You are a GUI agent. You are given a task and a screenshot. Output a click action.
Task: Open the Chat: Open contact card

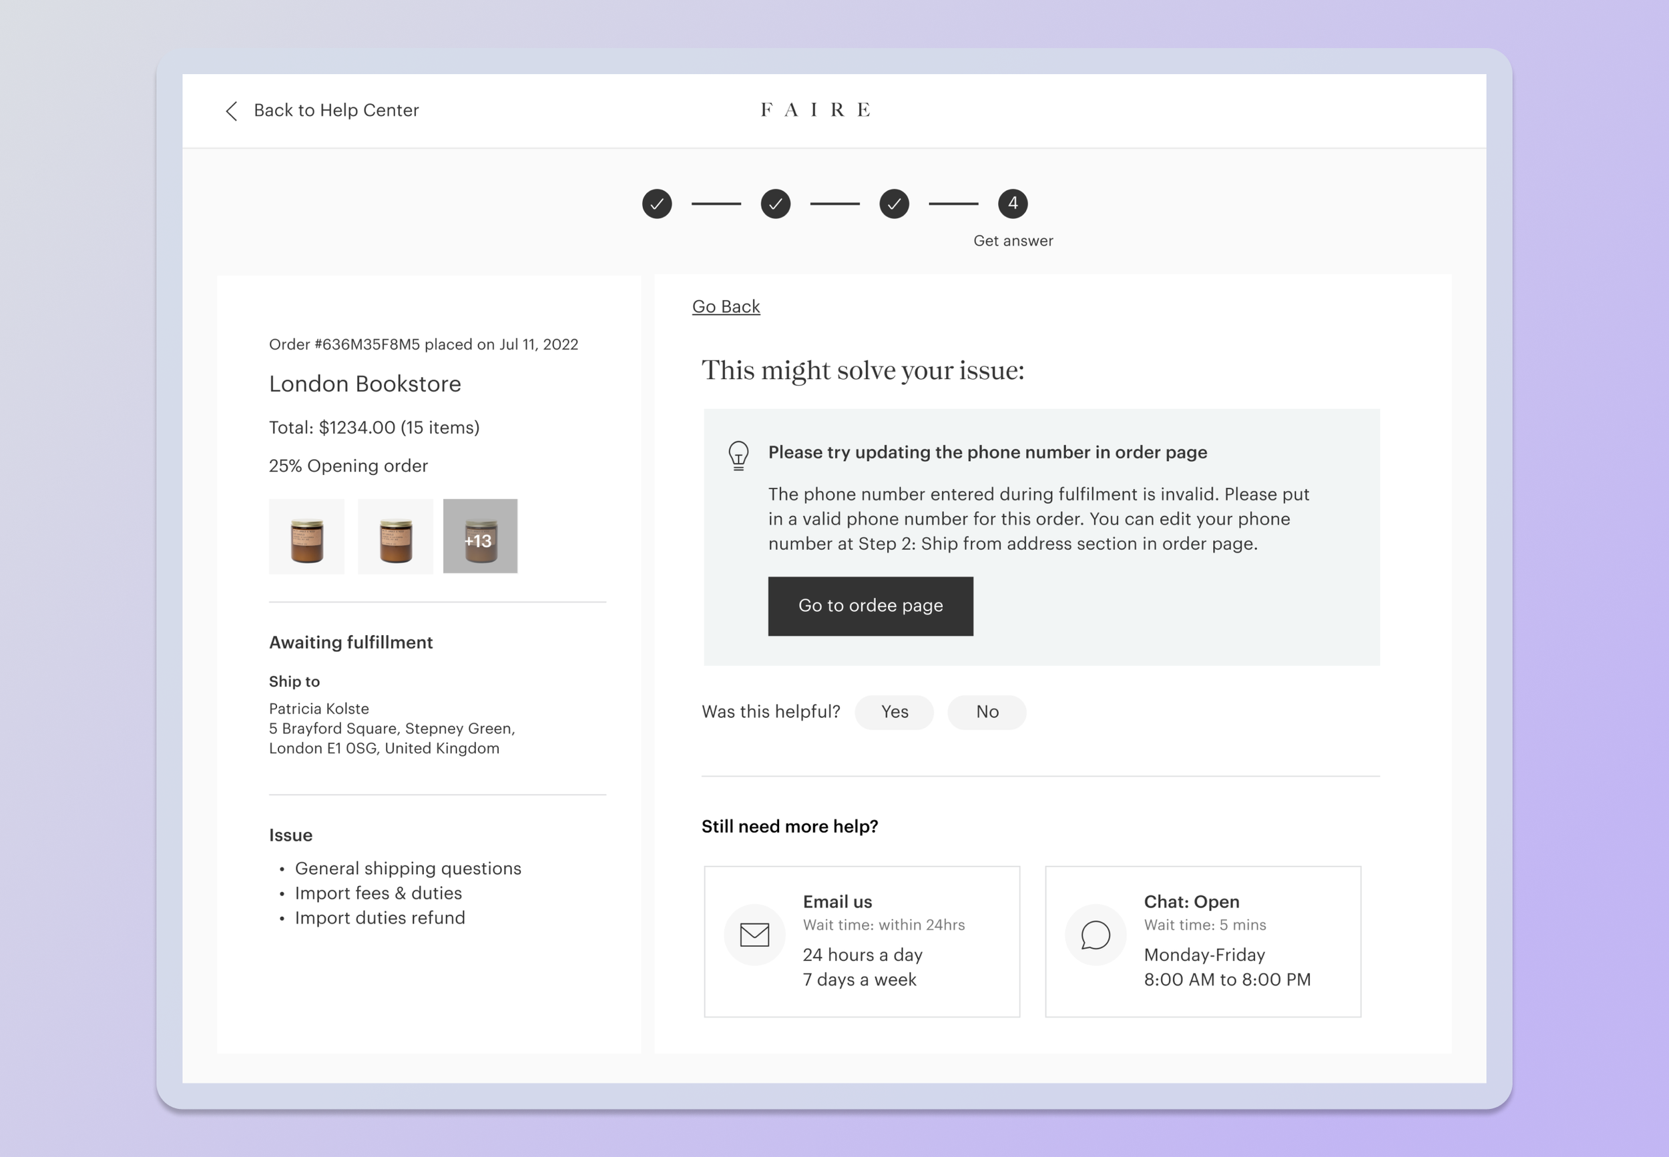[x=1202, y=941]
